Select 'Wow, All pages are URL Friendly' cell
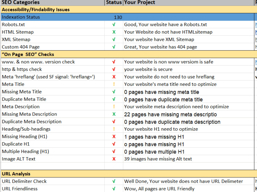 [188, 189]
